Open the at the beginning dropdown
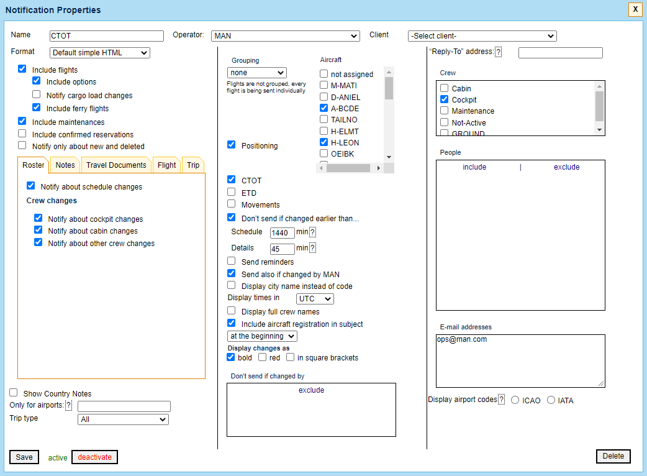The width and height of the screenshot is (647, 476). click(262, 336)
